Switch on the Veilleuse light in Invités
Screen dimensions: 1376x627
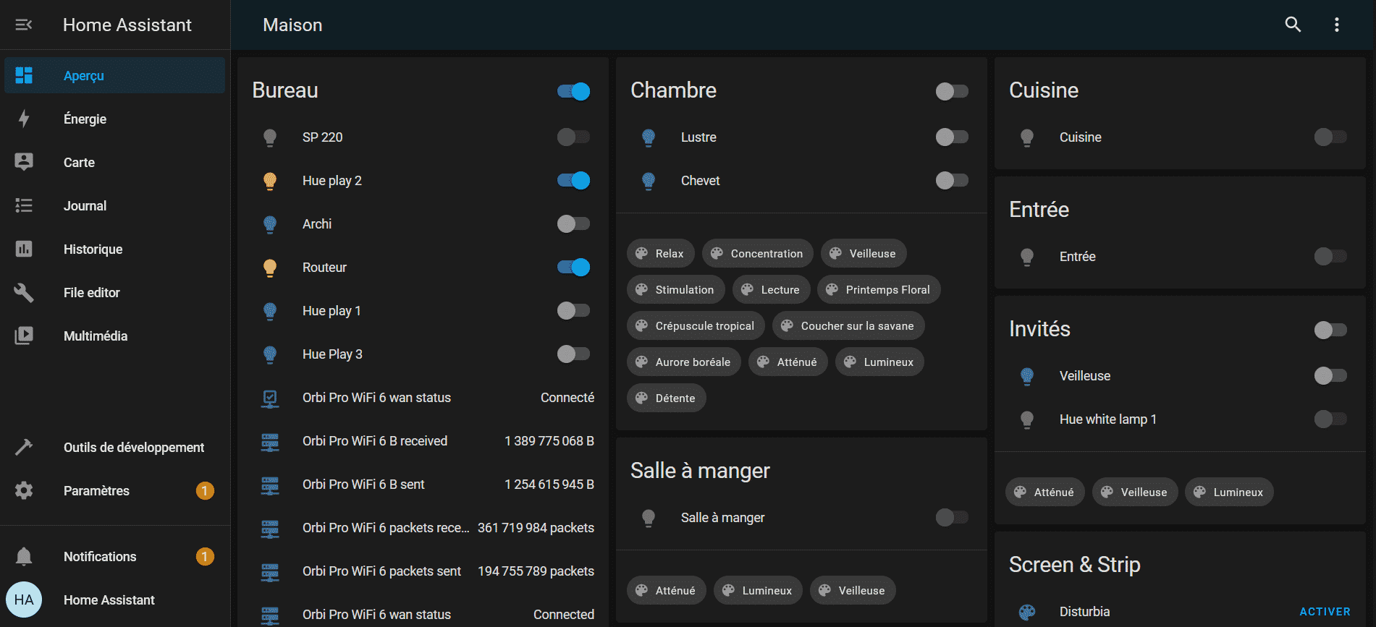click(1330, 376)
